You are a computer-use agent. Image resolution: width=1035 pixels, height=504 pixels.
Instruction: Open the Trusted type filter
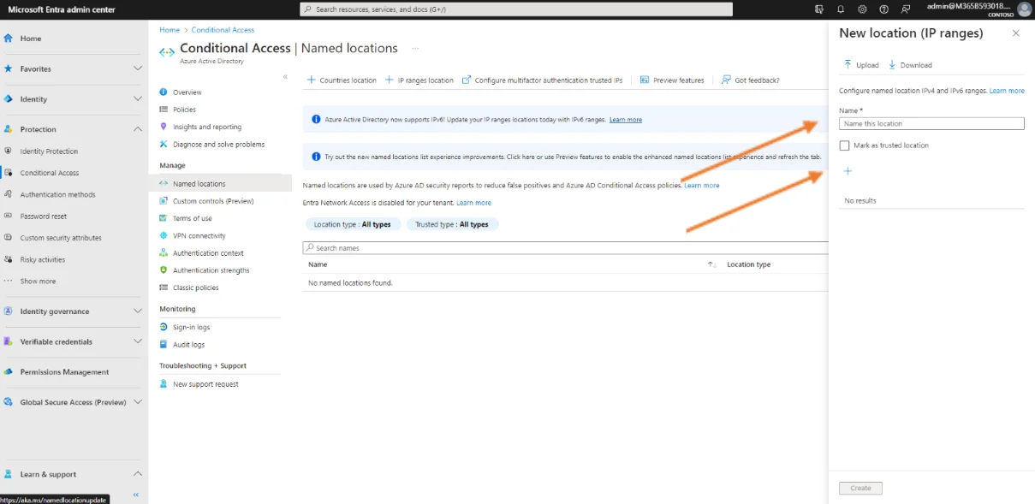(451, 224)
